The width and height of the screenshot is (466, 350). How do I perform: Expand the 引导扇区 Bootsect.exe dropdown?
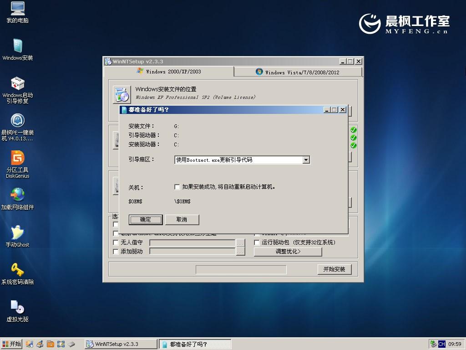tap(306, 160)
